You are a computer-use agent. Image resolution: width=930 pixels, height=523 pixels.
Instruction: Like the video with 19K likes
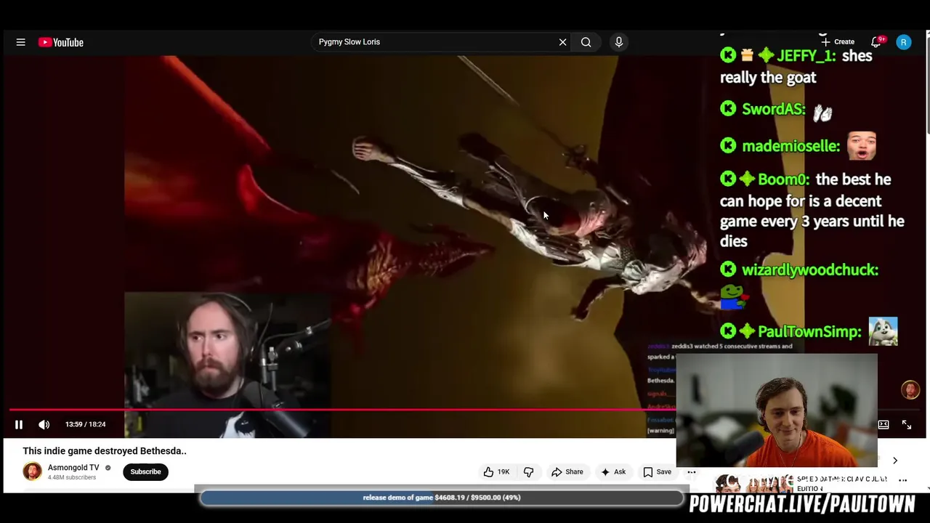pos(497,472)
